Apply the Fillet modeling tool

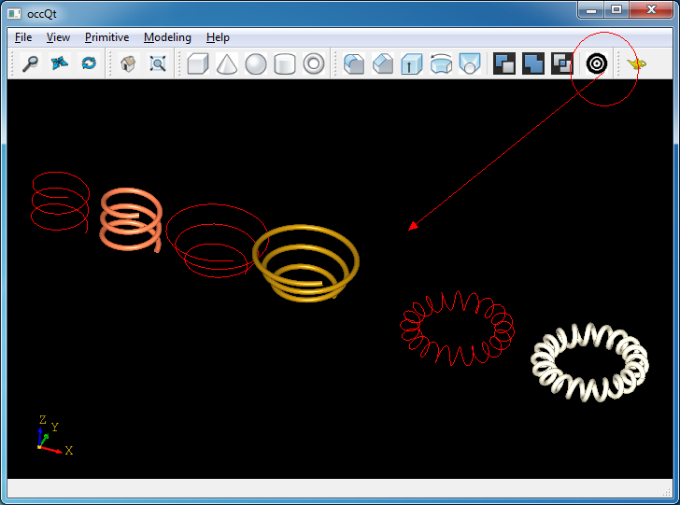(353, 63)
